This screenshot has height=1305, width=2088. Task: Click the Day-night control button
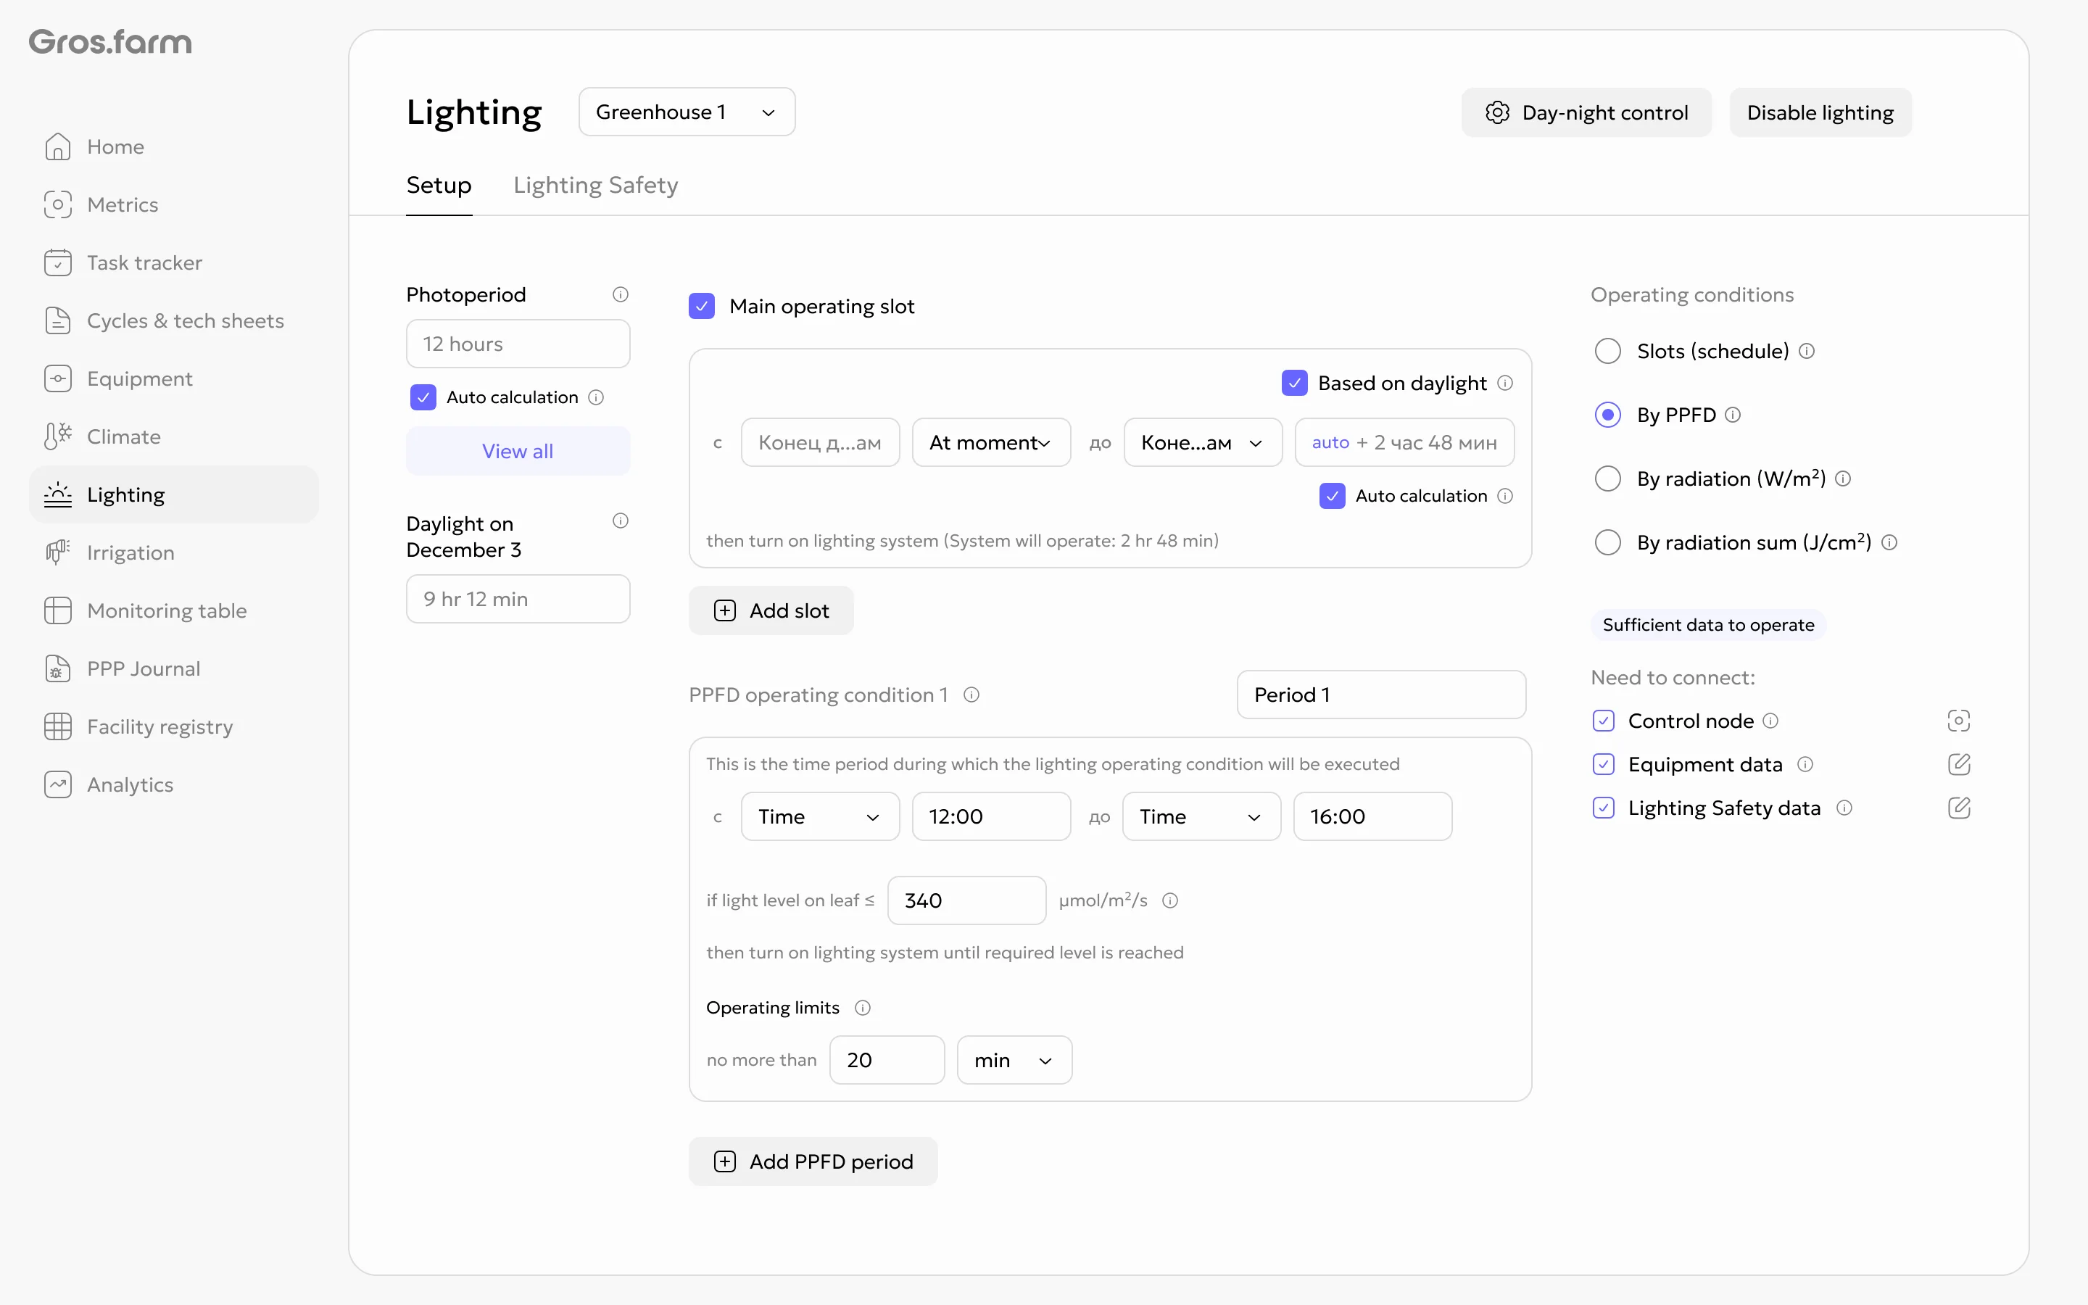[1587, 112]
